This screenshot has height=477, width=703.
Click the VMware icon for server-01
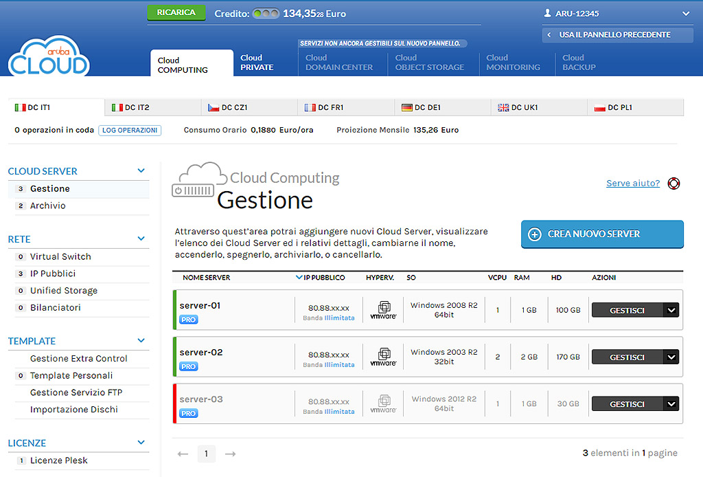tap(383, 311)
